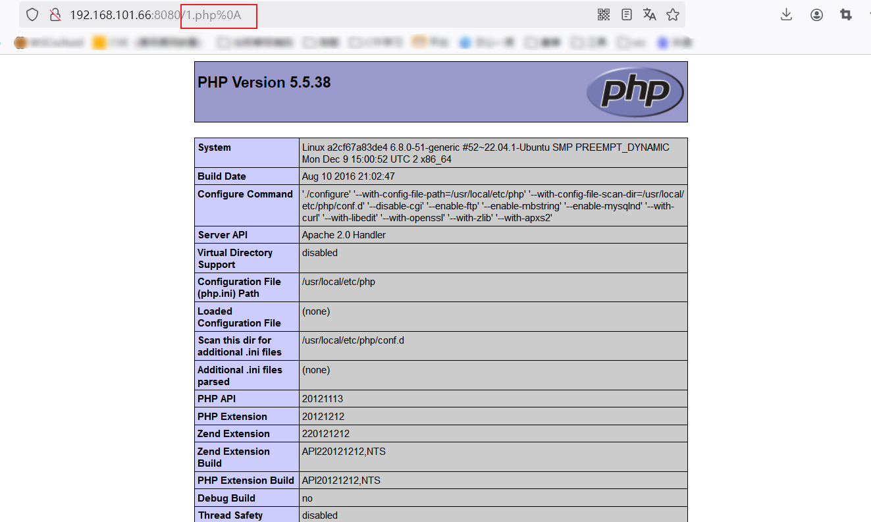Select the Thread Safety label

tap(230, 515)
